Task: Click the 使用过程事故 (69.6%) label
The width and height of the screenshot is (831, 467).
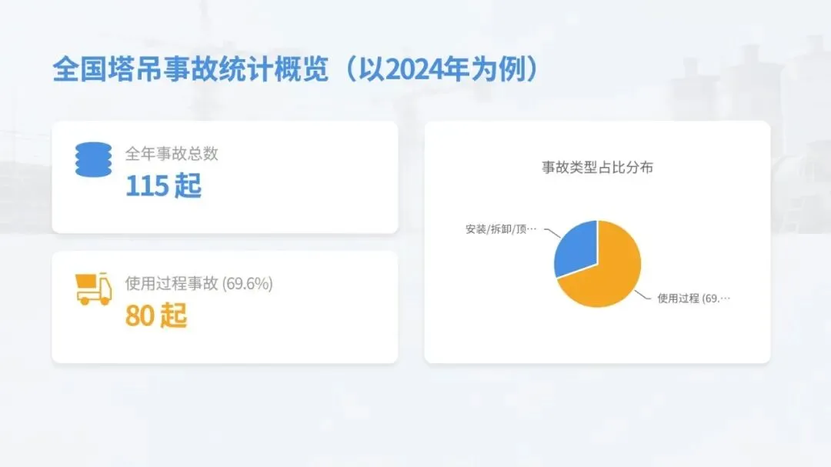Action: pyautogui.click(x=199, y=284)
